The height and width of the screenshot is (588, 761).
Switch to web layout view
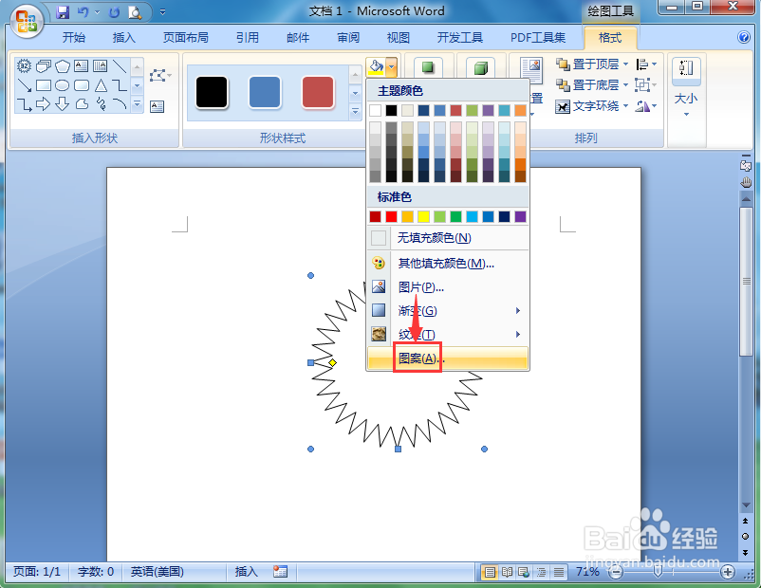pyautogui.click(x=524, y=573)
